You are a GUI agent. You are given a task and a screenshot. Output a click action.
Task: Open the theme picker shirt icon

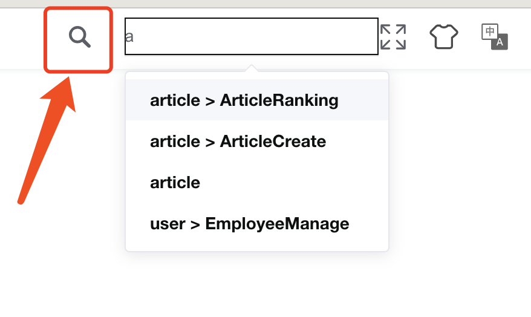tap(444, 37)
